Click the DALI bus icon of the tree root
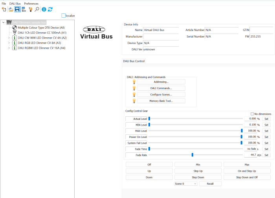Screen dimensions: 275x198 click(x=9, y=22)
